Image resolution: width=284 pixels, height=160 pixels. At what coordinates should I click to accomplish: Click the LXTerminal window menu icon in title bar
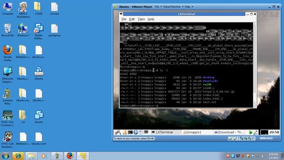tap(121, 14)
